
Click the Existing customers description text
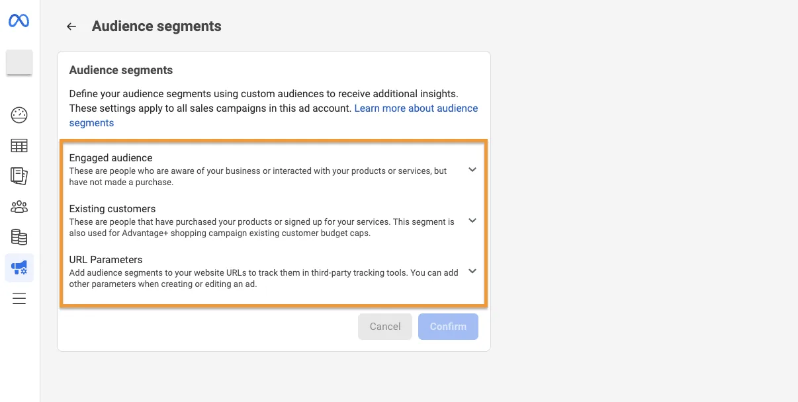tap(262, 227)
